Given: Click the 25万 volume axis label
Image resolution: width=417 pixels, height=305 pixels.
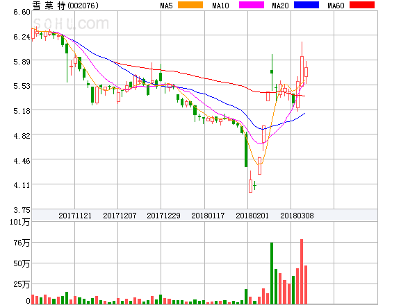Looking at the screenshot, I should pyautogui.click(x=22, y=284).
